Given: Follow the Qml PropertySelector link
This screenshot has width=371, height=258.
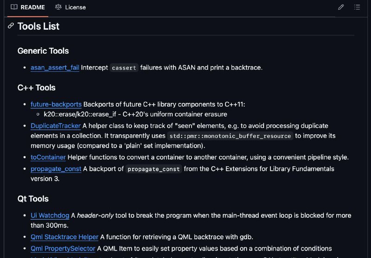Looking at the screenshot, I should click(63, 249).
